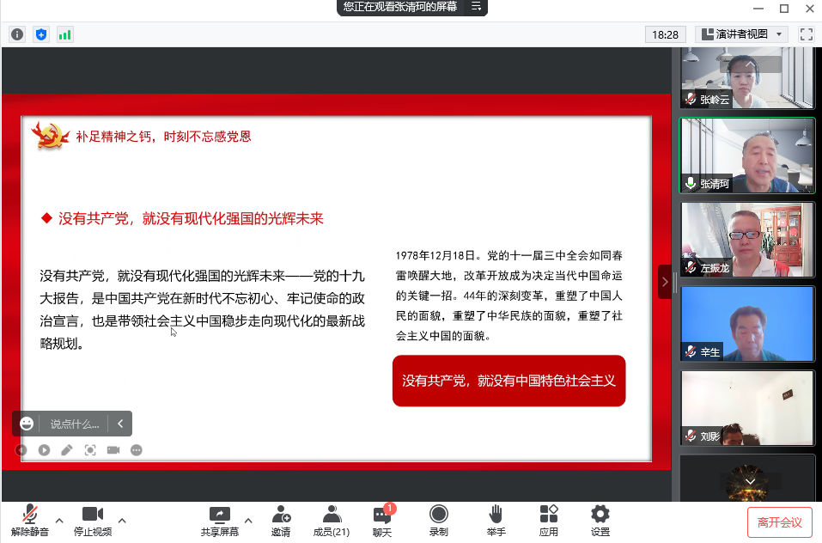Unmute microphone via 解除静音

(29, 521)
